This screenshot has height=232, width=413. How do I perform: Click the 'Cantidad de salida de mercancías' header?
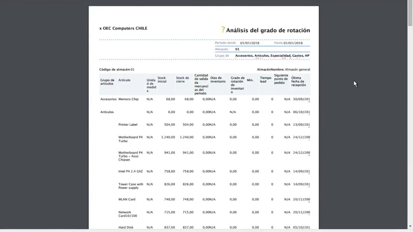point(201,84)
